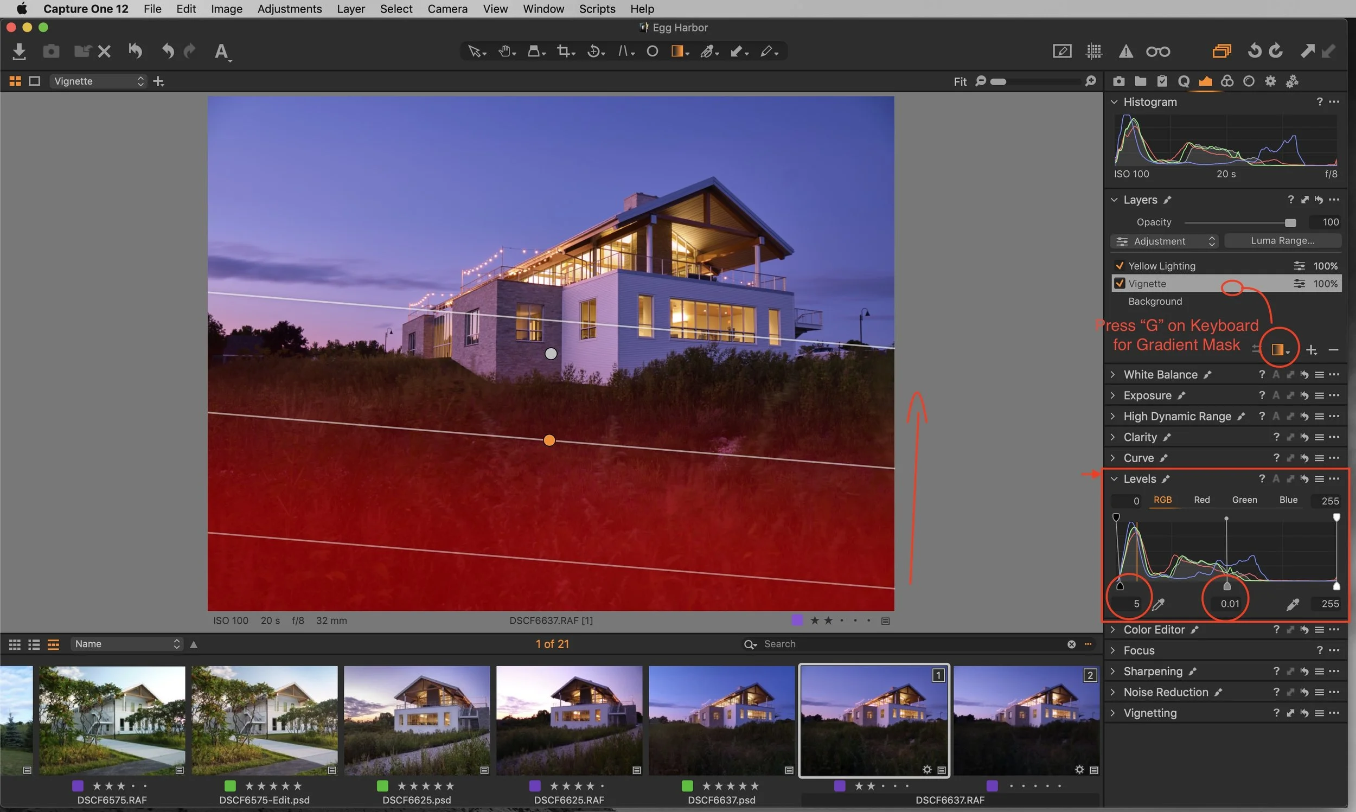
Task: Delete layer with Layers minus button
Action: pos(1333,350)
